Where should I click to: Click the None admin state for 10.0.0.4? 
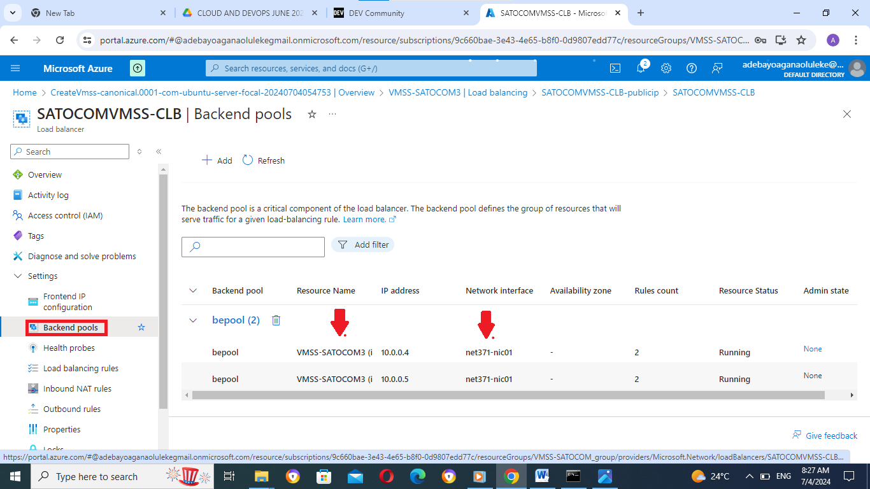(813, 349)
